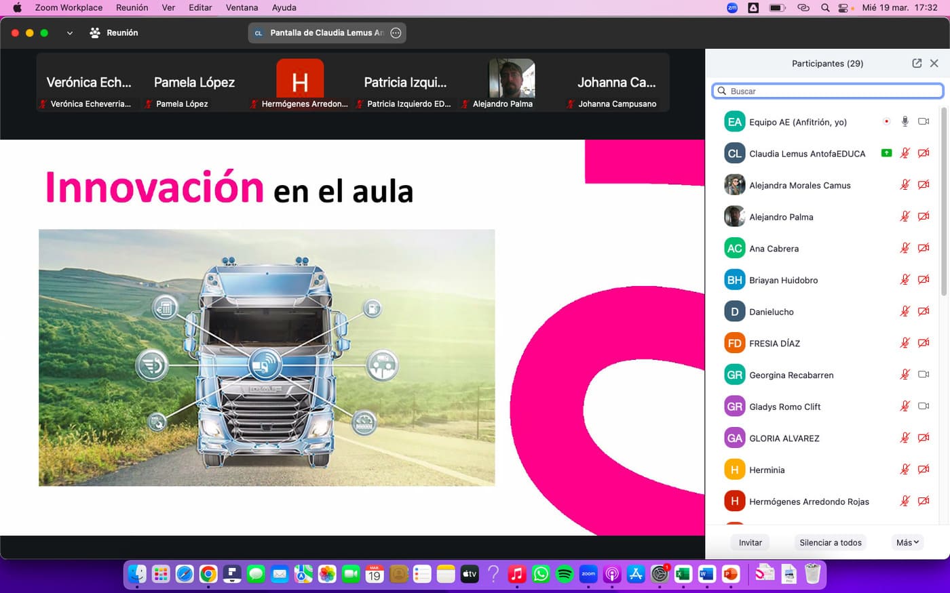Image resolution: width=950 pixels, height=593 pixels.
Task: Click the recording indicator next to Equipo AE
Action: point(886,122)
